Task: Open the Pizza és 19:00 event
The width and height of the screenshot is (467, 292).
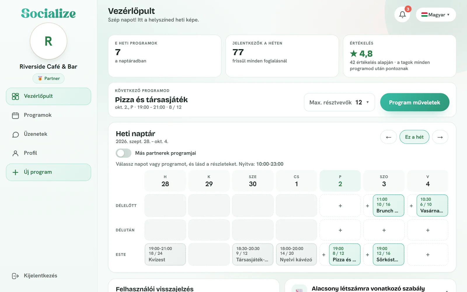Action: click(345, 254)
